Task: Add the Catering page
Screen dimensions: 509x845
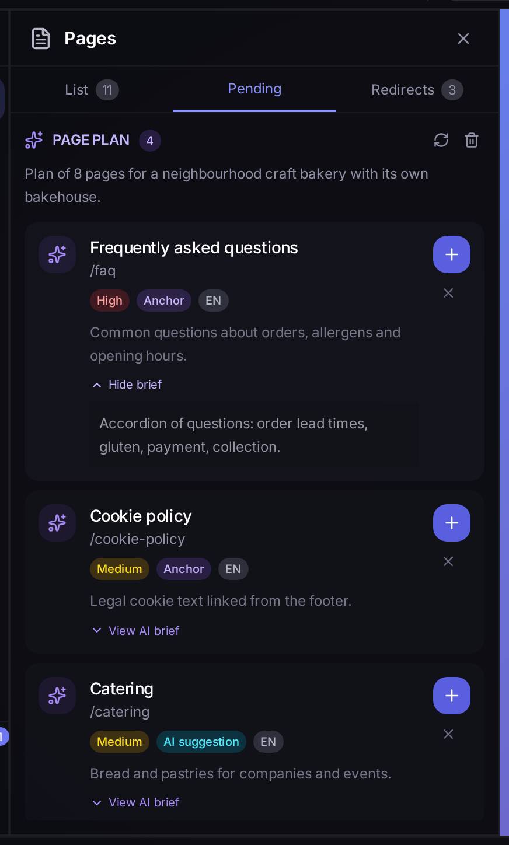Action: point(452,696)
